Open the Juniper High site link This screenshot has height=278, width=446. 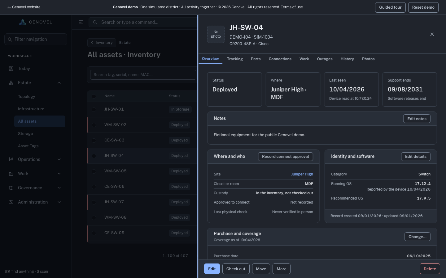302,174
